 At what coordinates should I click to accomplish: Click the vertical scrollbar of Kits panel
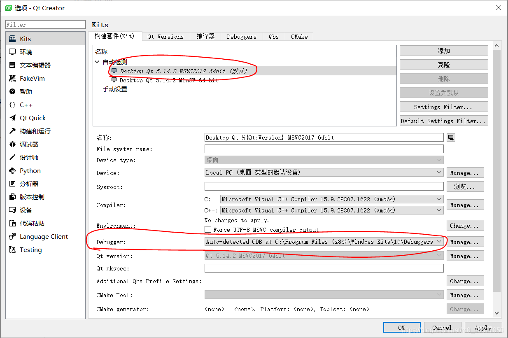click(x=496, y=171)
